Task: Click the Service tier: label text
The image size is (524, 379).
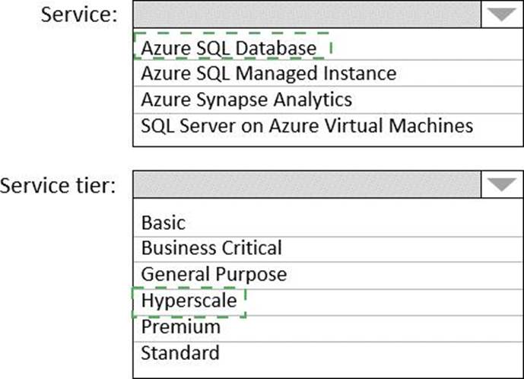Action: 59,185
